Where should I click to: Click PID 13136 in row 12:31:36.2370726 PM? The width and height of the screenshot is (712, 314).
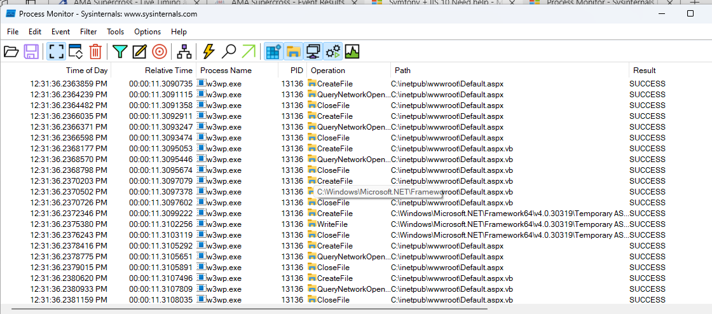coord(292,202)
